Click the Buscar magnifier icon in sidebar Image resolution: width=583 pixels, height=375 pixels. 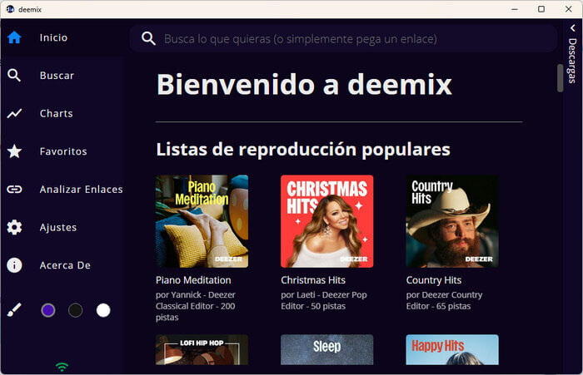(14, 76)
